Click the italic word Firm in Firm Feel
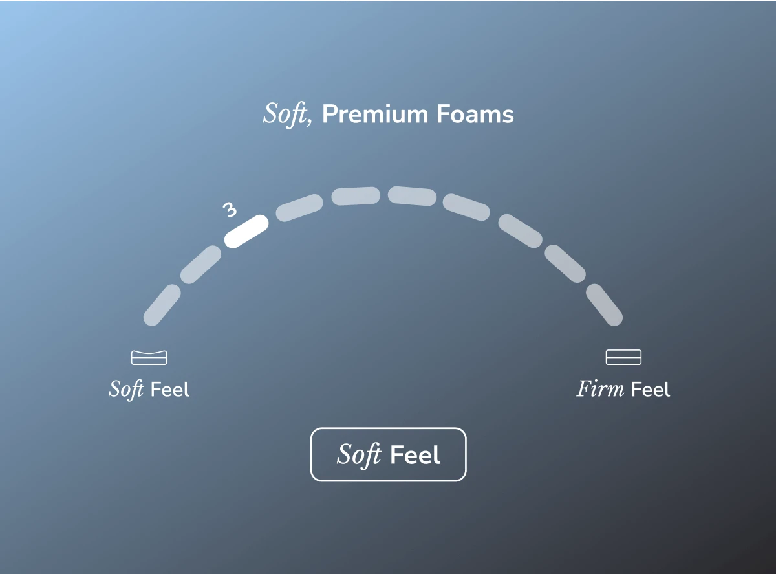Screen dimensions: 776x574 (601, 389)
